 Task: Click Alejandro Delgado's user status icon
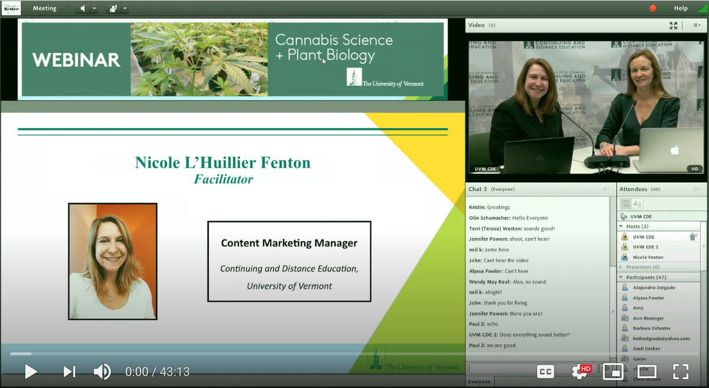click(x=625, y=288)
